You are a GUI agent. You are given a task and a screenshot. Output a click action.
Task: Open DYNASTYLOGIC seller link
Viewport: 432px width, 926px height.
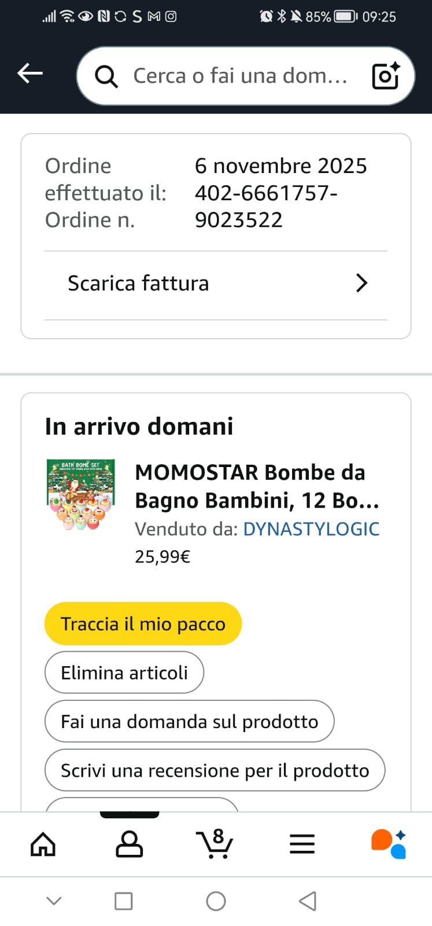[x=311, y=529]
